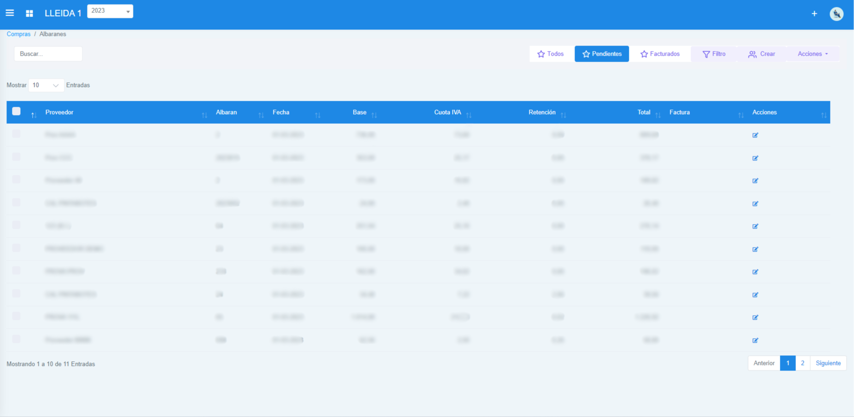854x417 pixels.
Task: Open the Acciones dropdown menu
Action: pos(813,54)
